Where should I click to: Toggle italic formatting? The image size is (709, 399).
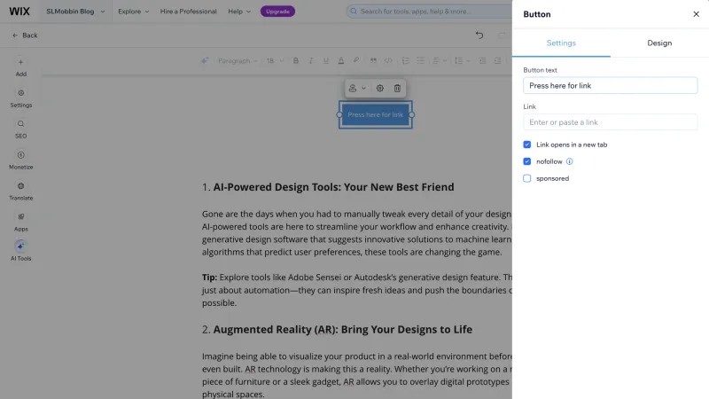coord(311,60)
